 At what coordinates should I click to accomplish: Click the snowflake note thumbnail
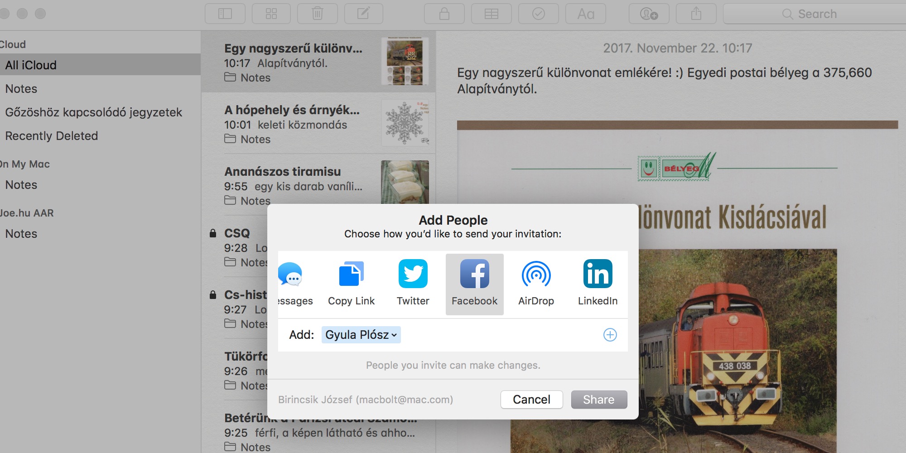point(405,123)
